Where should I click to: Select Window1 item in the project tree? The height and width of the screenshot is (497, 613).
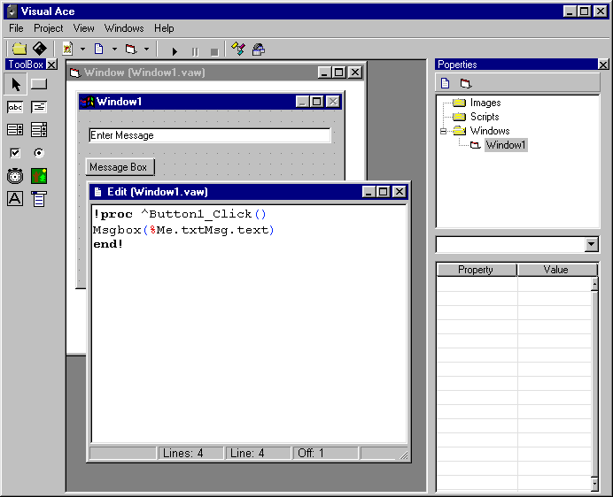coord(506,145)
